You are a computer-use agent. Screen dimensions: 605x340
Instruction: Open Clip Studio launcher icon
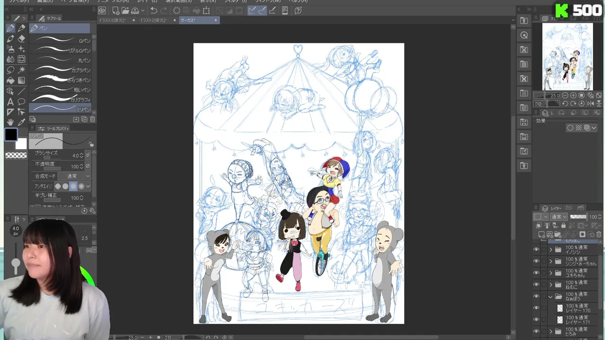(102, 10)
